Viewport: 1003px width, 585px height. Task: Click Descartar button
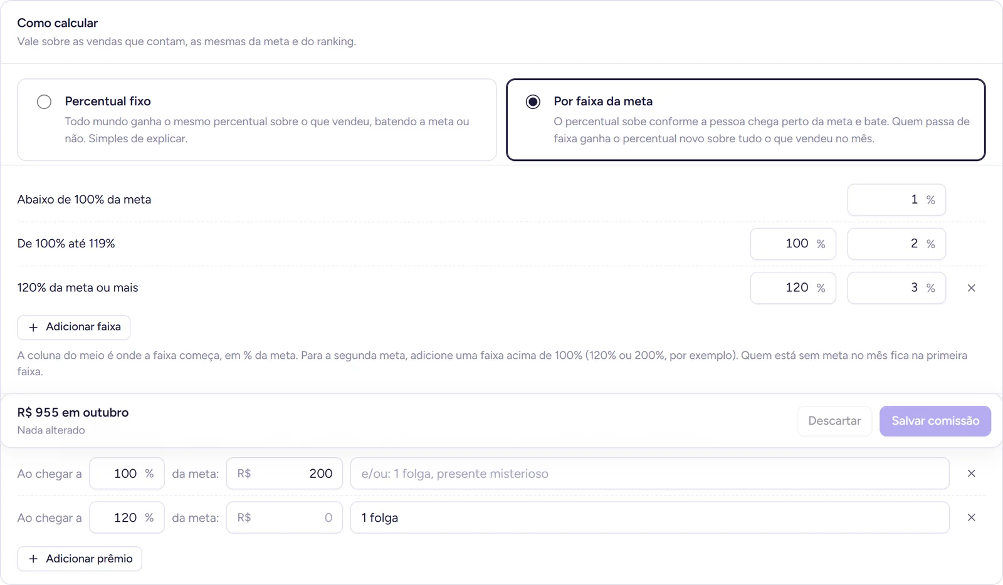(834, 421)
